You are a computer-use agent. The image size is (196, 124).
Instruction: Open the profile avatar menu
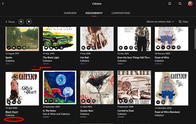click(190, 3)
